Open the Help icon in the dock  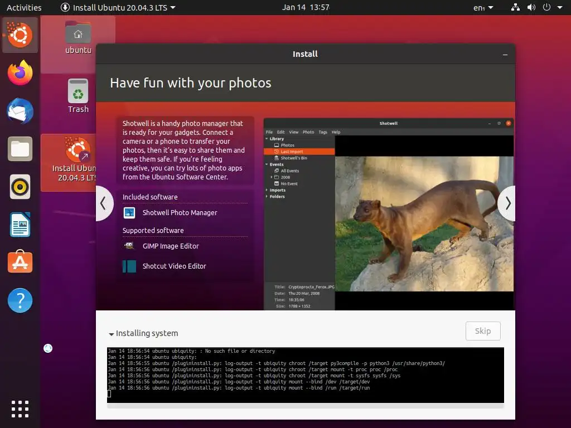tap(20, 300)
